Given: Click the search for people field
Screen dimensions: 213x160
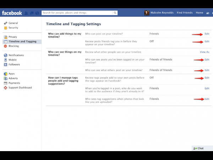Looking at the screenshot, I should [77, 13].
